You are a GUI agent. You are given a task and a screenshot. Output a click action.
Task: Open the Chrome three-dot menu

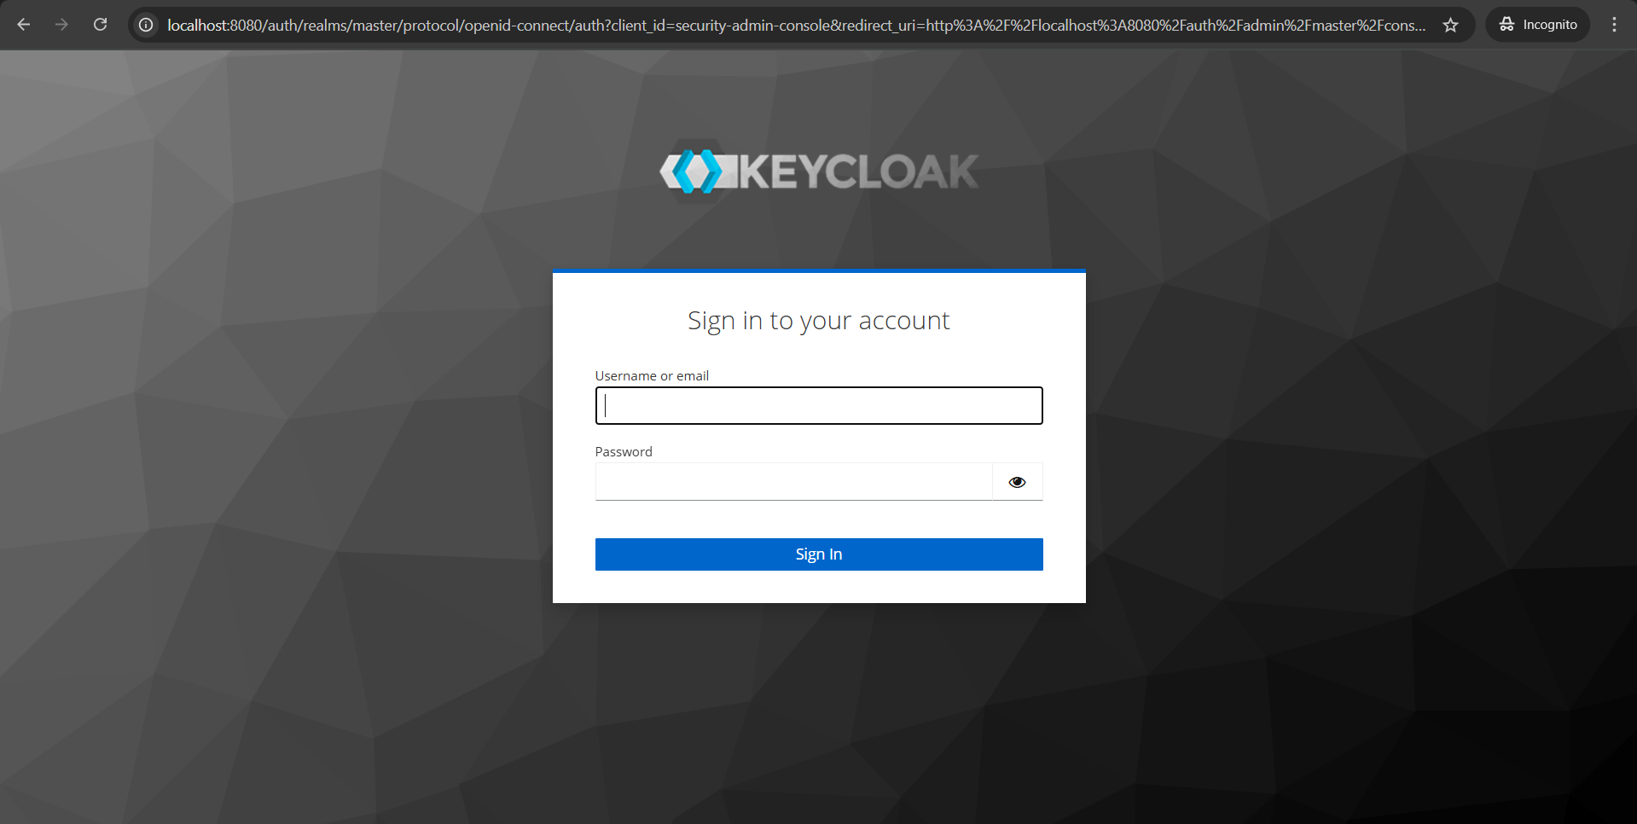pyautogui.click(x=1615, y=25)
